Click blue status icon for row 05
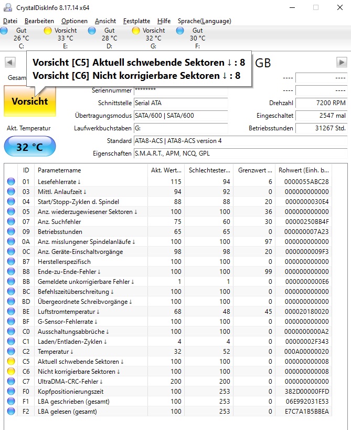351x430 pixels. pyautogui.click(x=11, y=211)
